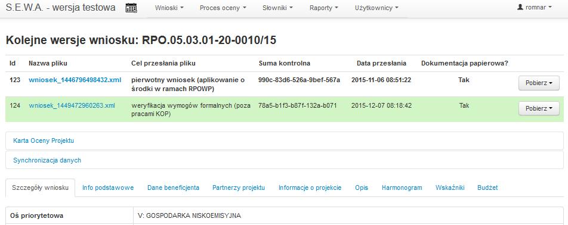
Task: Open the Partnerzy projektu tab
Action: tap(239, 187)
